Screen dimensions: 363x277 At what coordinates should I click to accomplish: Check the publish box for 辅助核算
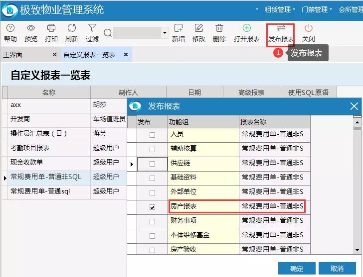pyautogui.click(x=152, y=149)
